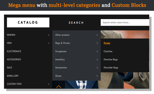Viewport: 154px width, 94px height.
Task: Click the orange scroll-up arrow icon
Action: (59, 87)
